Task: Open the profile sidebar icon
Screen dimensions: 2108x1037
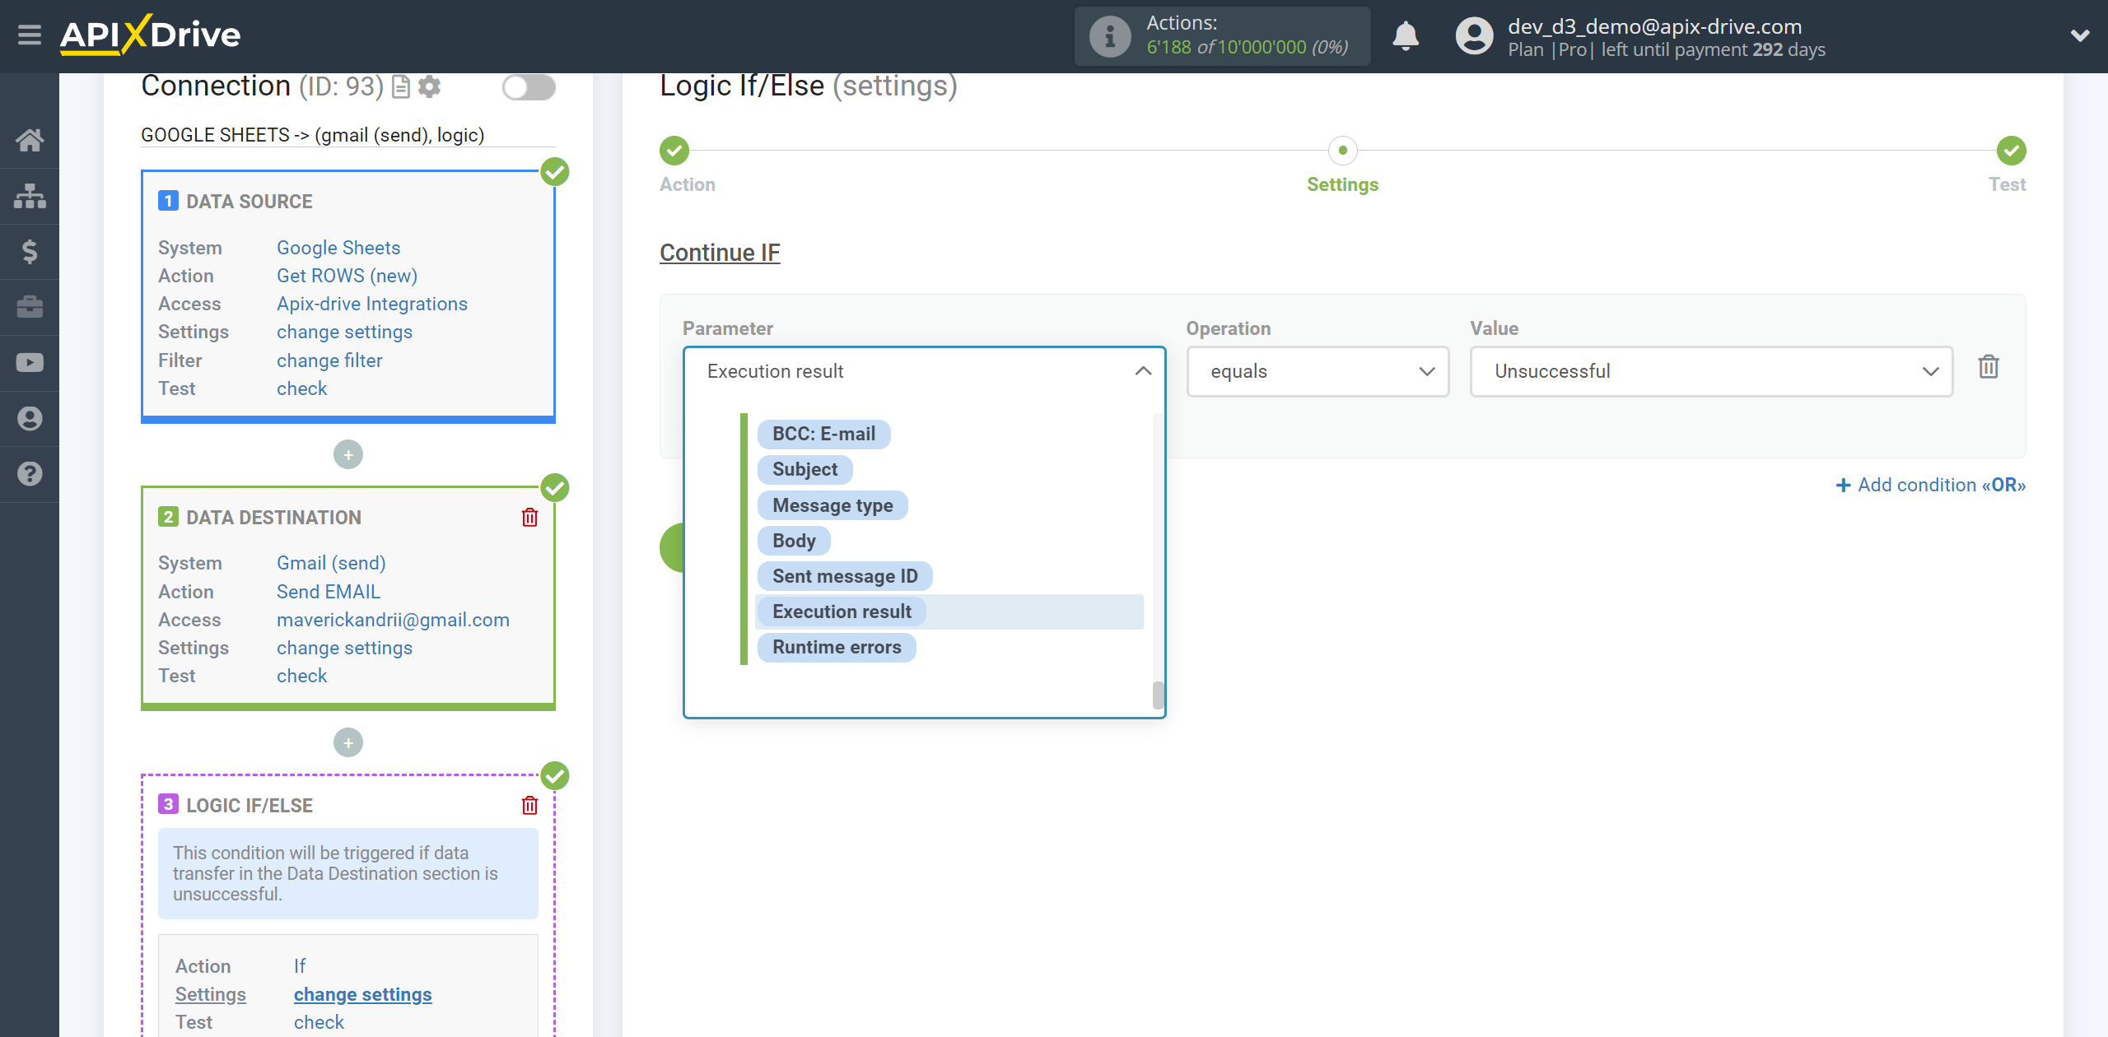Action: (x=30, y=418)
